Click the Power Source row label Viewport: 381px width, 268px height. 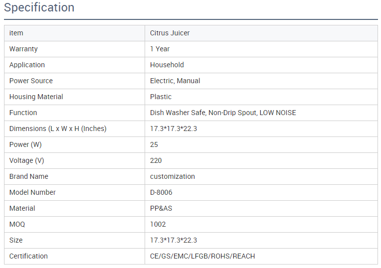point(31,81)
